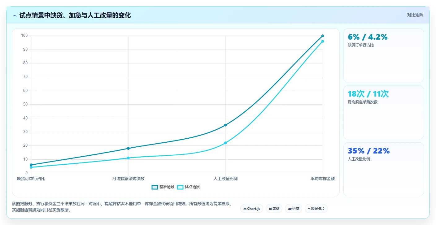Open the 缺货订单行占比 6% / 4.2% card
Image resolution: width=436 pixels, height=225 pixels.
pos(383,55)
